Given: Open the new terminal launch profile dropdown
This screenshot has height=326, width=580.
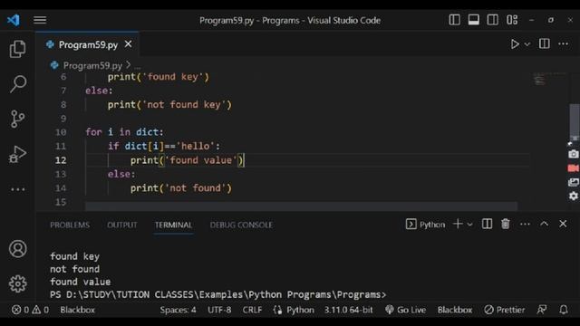Looking at the screenshot, I should pos(469,225).
